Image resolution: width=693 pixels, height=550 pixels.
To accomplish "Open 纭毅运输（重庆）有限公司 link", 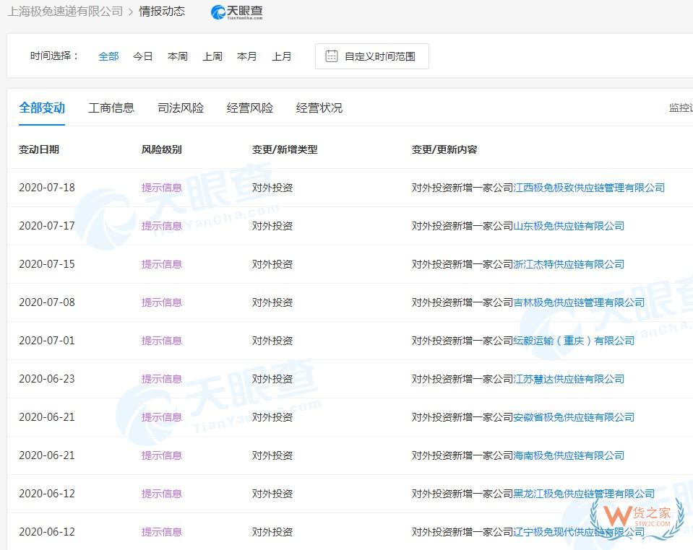I will click(574, 341).
